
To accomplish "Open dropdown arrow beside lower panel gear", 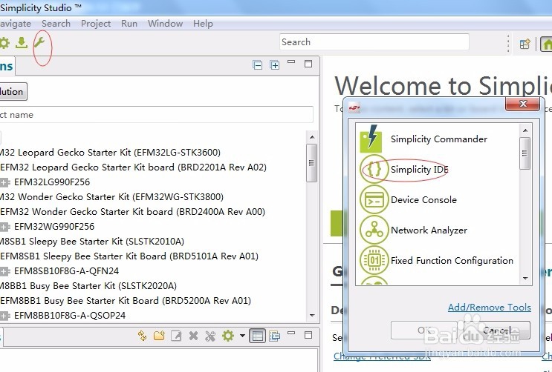I will click(242, 336).
